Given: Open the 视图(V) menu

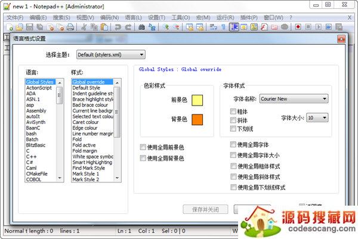Looking at the screenshot, I should [x=85, y=17].
